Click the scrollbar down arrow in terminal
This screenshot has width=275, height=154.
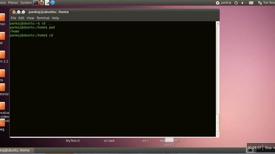(218, 134)
